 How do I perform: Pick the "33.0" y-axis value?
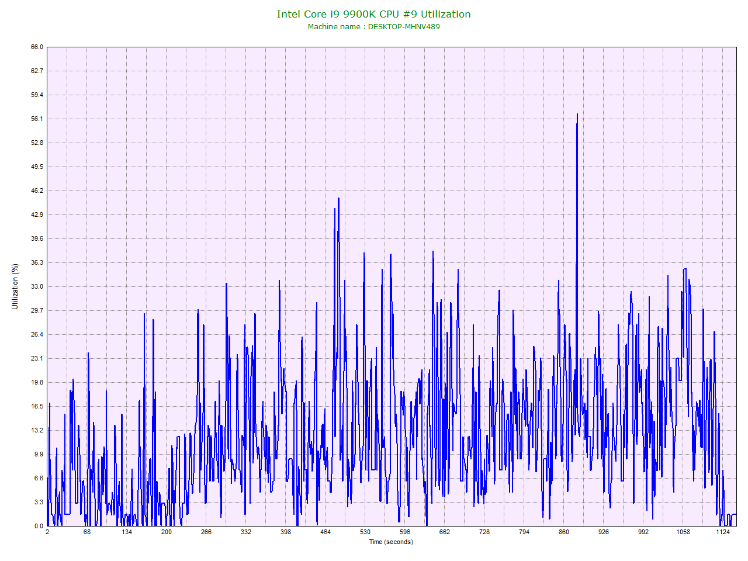click(x=37, y=287)
